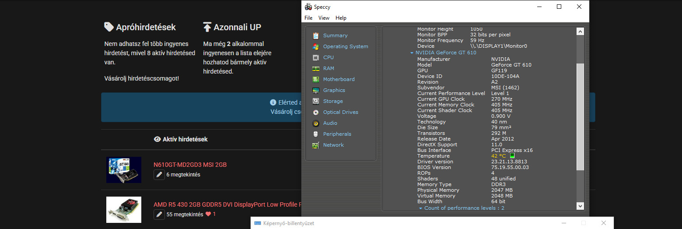Maximize the Speccy window
The image size is (682, 229).
click(559, 7)
